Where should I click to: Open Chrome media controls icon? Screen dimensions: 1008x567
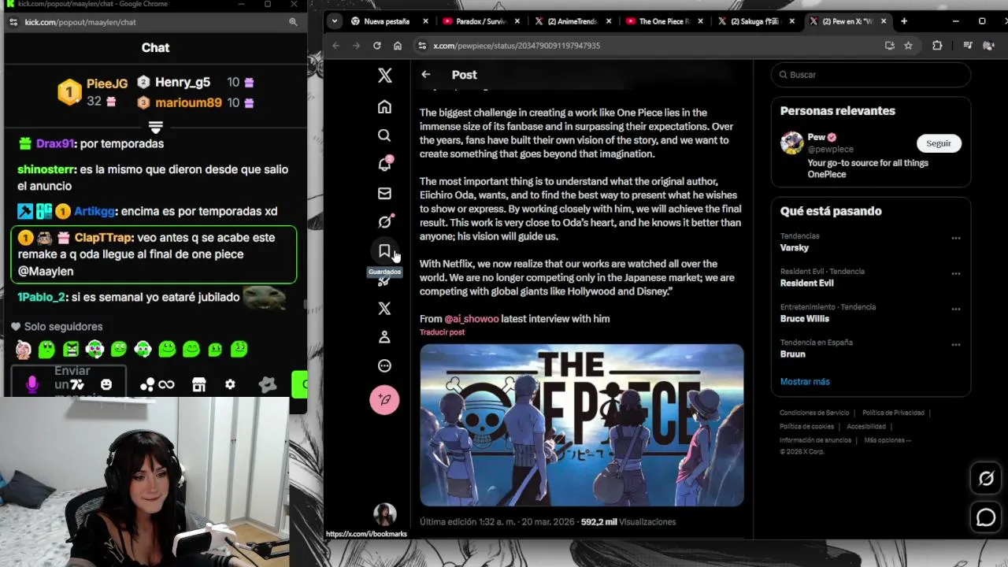[967, 46]
